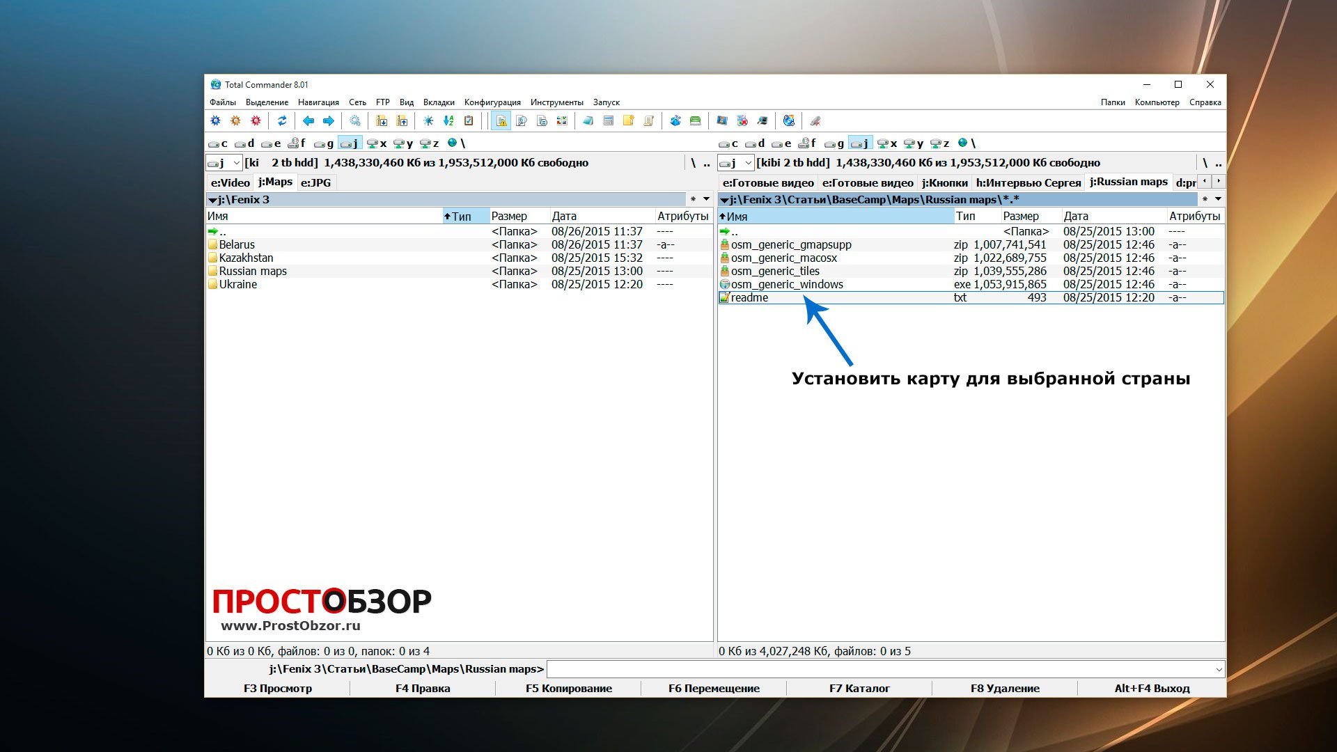Image resolution: width=1337 pixels, height=752 pixels.
Task: Switch left panel to network drive x
Action: coord(377,143)
